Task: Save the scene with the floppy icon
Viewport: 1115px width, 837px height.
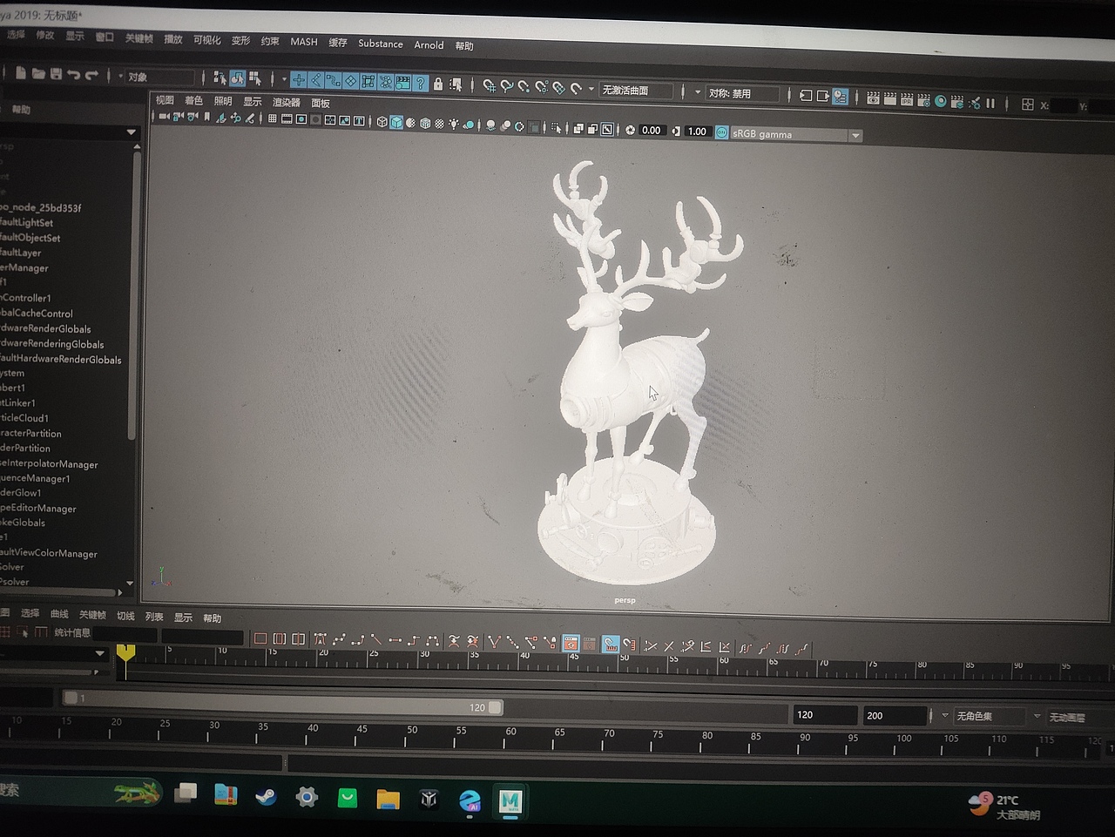Action: pyautogui.click(x=56, y=74)
